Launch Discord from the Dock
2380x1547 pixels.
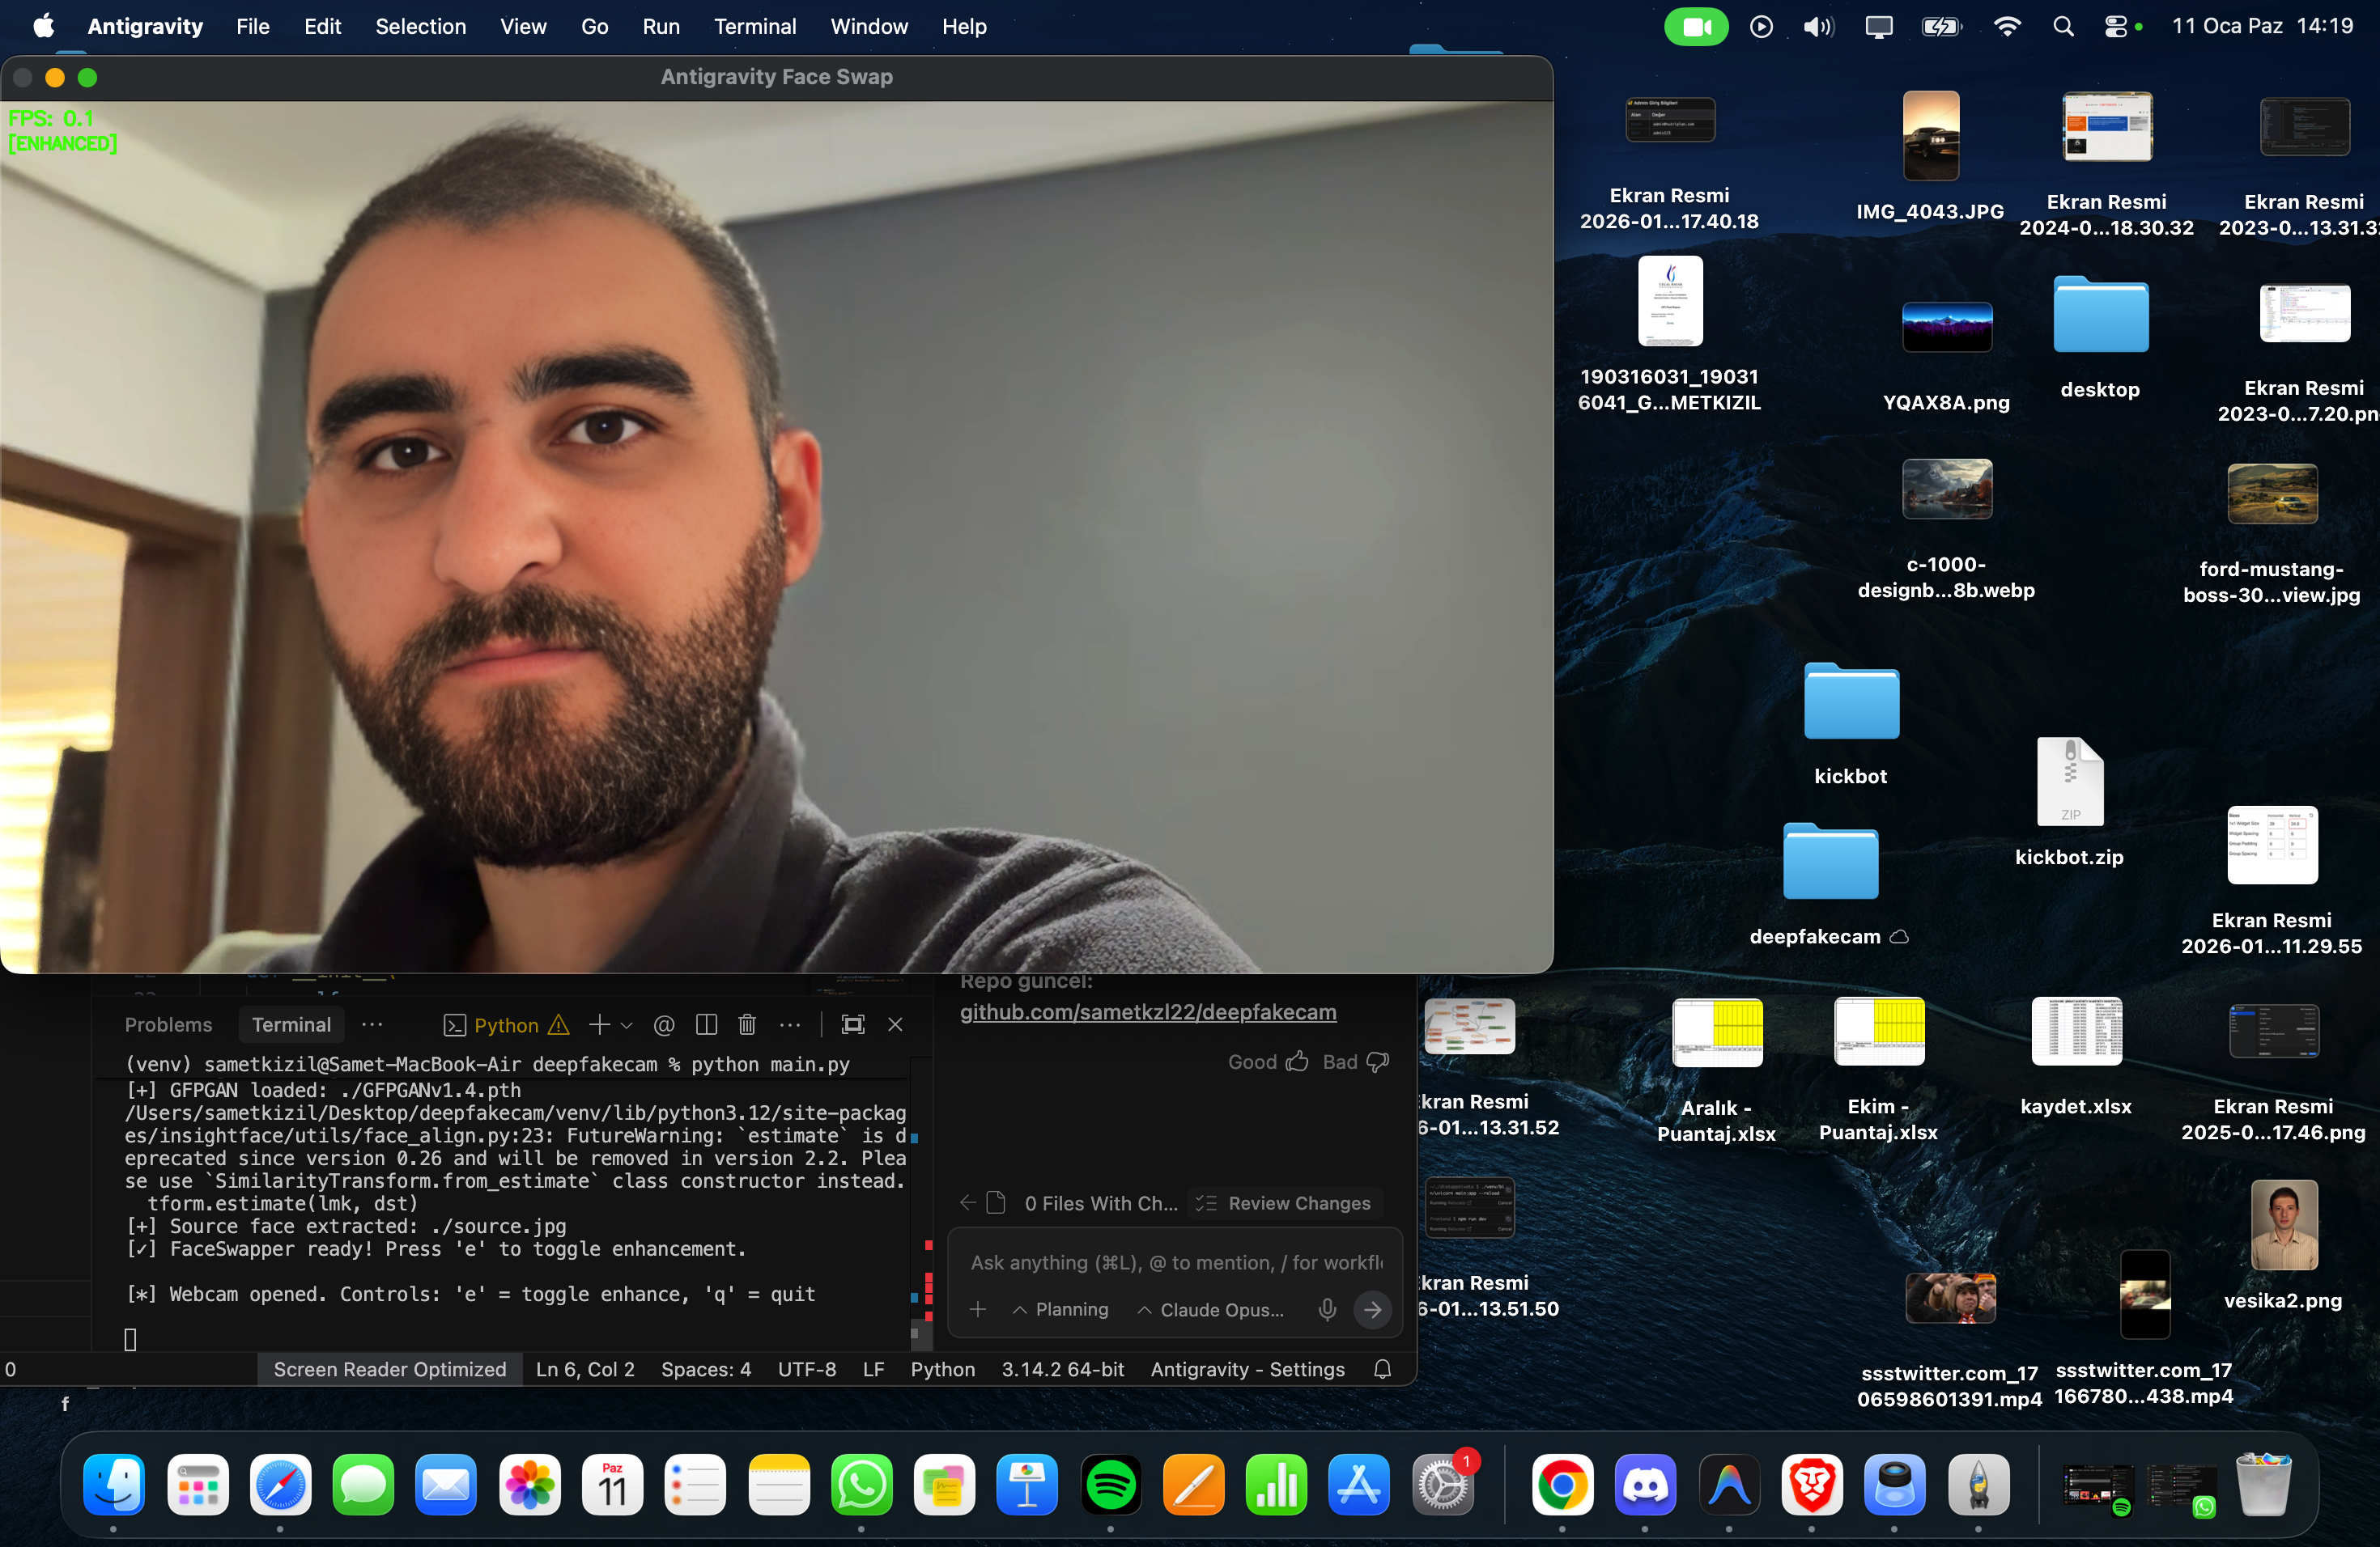pos(1645,1484)
